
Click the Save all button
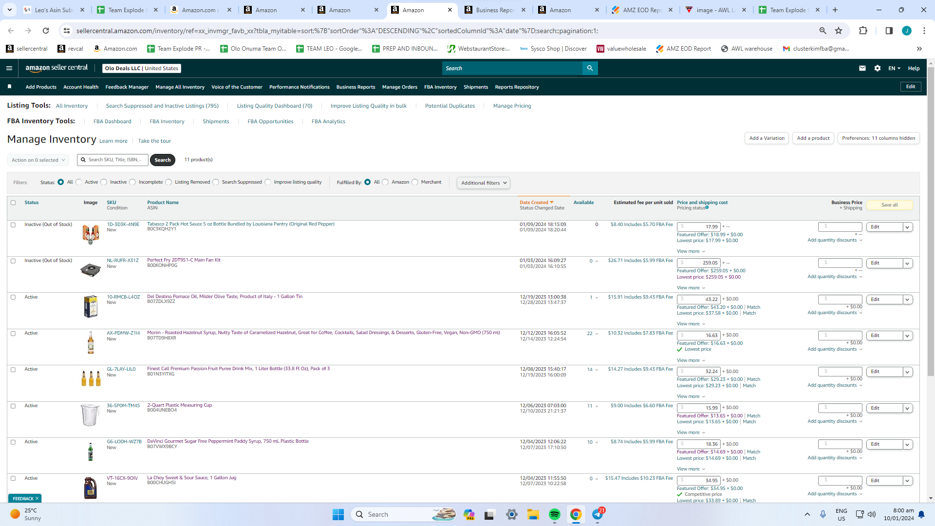tap(890, 205)
